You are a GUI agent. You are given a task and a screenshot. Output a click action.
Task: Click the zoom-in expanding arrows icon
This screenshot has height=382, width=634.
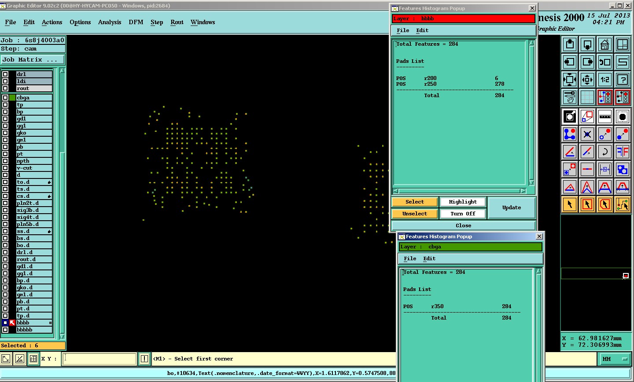pos(570,80)
